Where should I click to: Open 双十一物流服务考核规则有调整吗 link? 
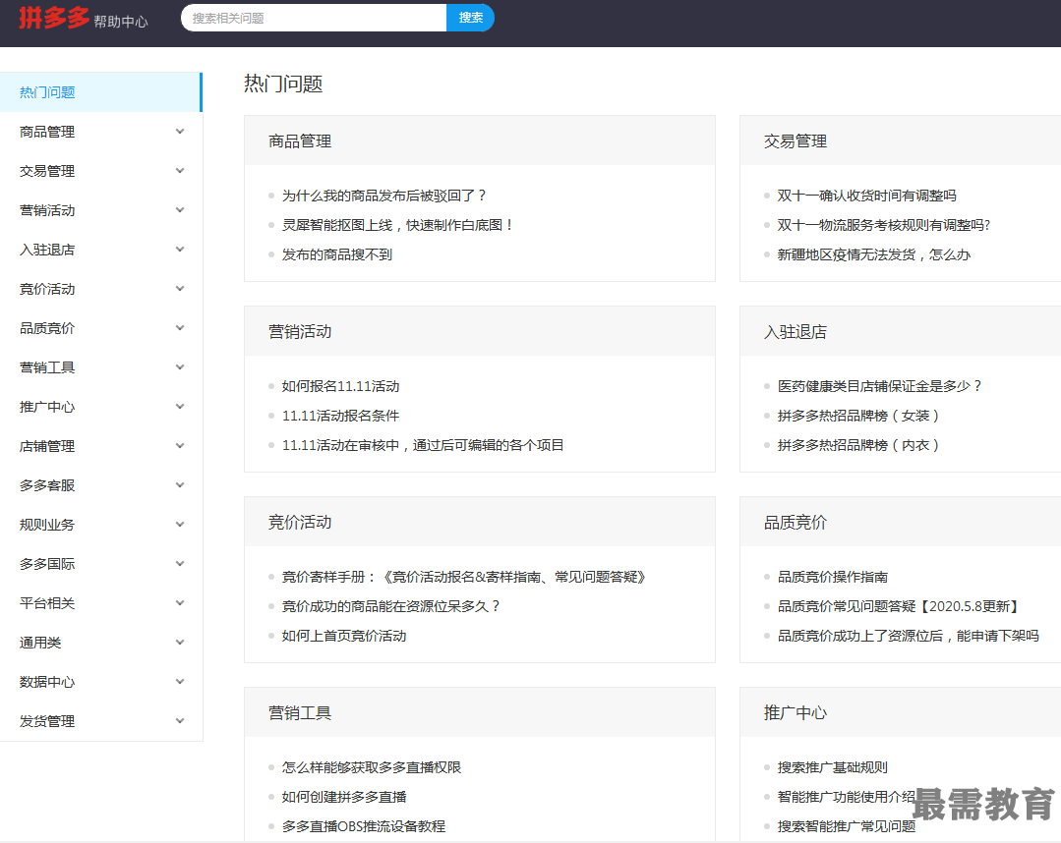(x=884, y=225)
